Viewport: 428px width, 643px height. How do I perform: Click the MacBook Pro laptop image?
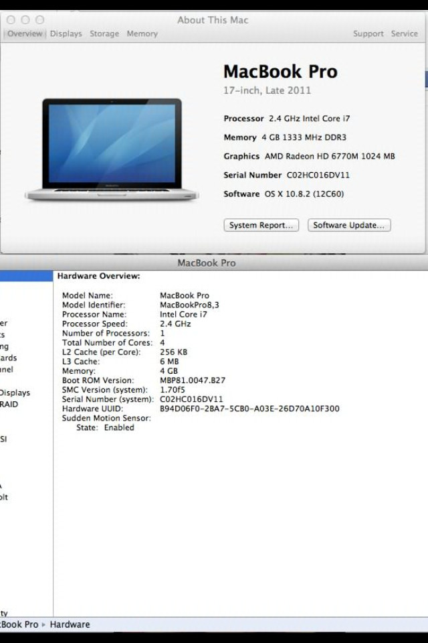(112, 149)
